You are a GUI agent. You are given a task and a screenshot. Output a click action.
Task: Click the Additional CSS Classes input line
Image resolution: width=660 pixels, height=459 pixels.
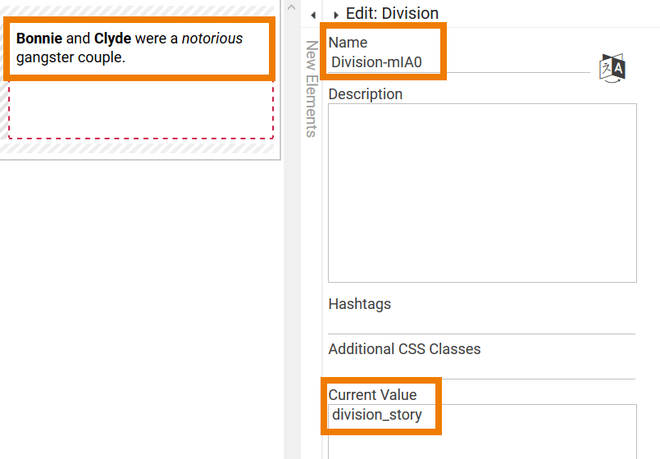point(482,370)
